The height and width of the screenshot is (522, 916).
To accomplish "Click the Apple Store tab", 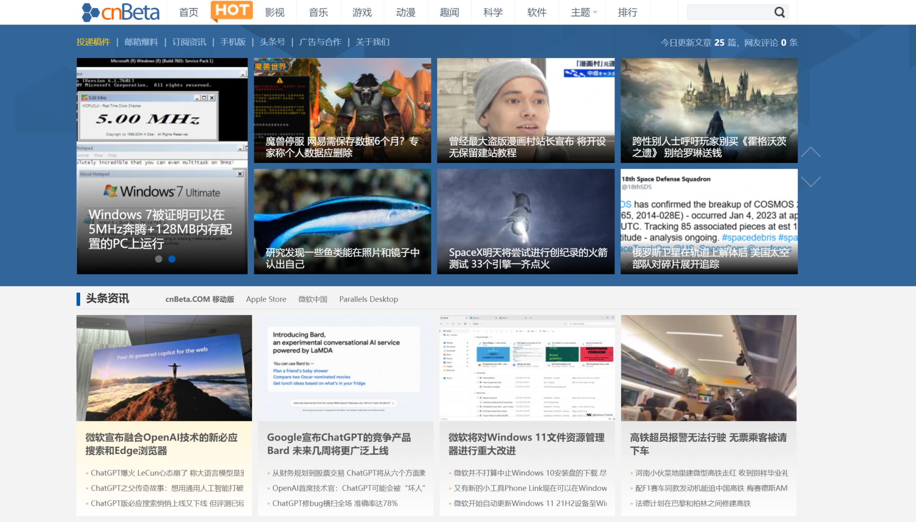I will pos(266,299).
